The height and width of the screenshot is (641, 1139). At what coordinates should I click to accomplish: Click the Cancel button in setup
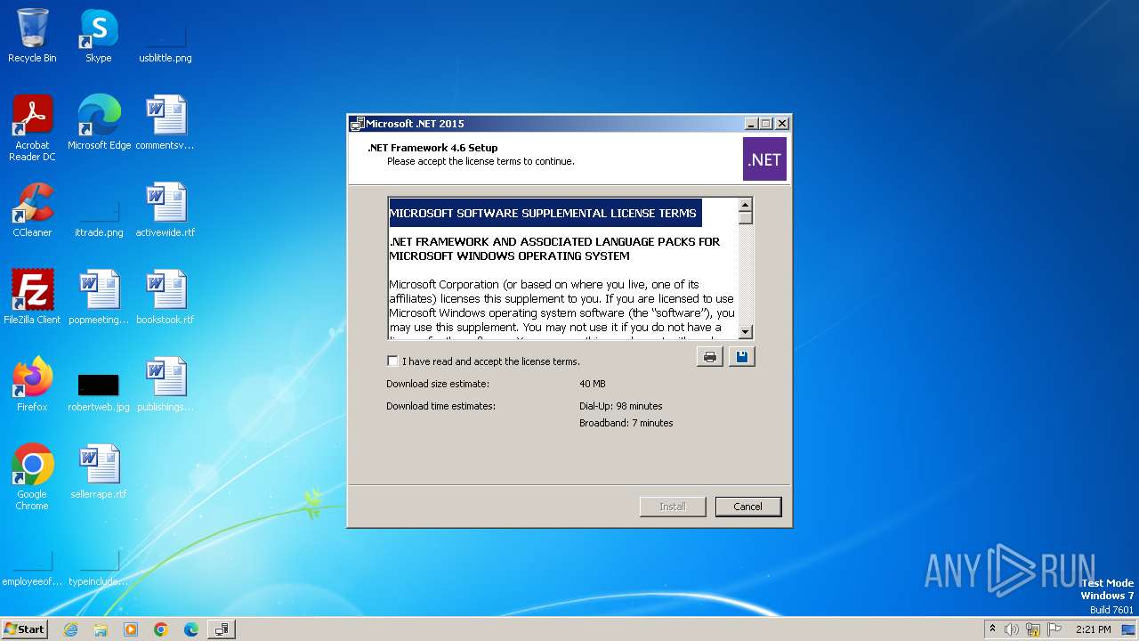(x=747, y=507)
